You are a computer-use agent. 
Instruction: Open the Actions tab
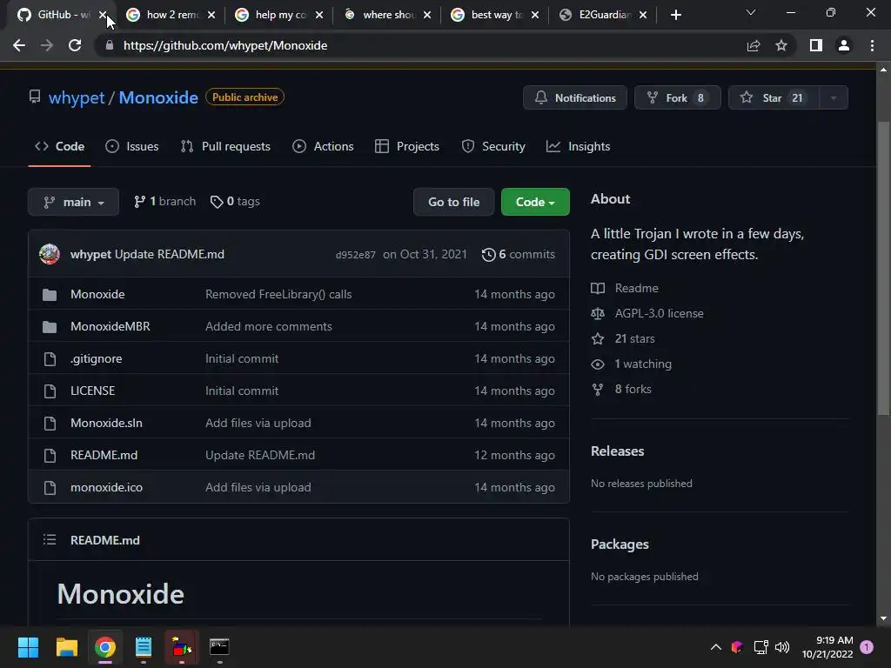point(323,146)
